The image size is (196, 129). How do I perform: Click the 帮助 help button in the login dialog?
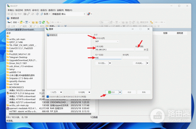click(144, 92)
